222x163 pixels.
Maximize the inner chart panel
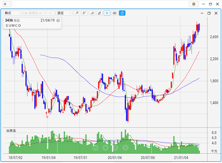(209, 13)
